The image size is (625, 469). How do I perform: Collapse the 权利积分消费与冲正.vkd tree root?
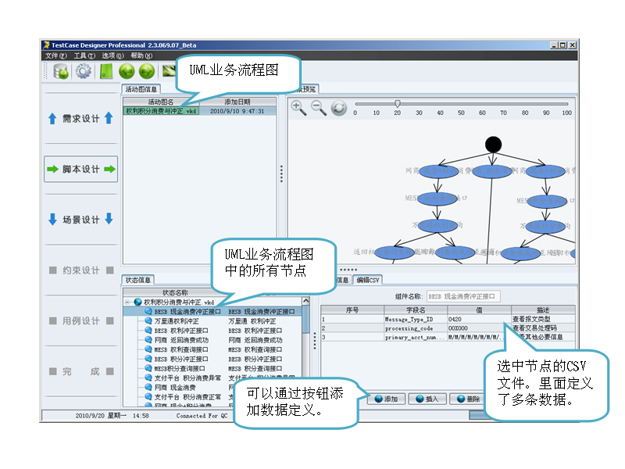pos(128,302)
